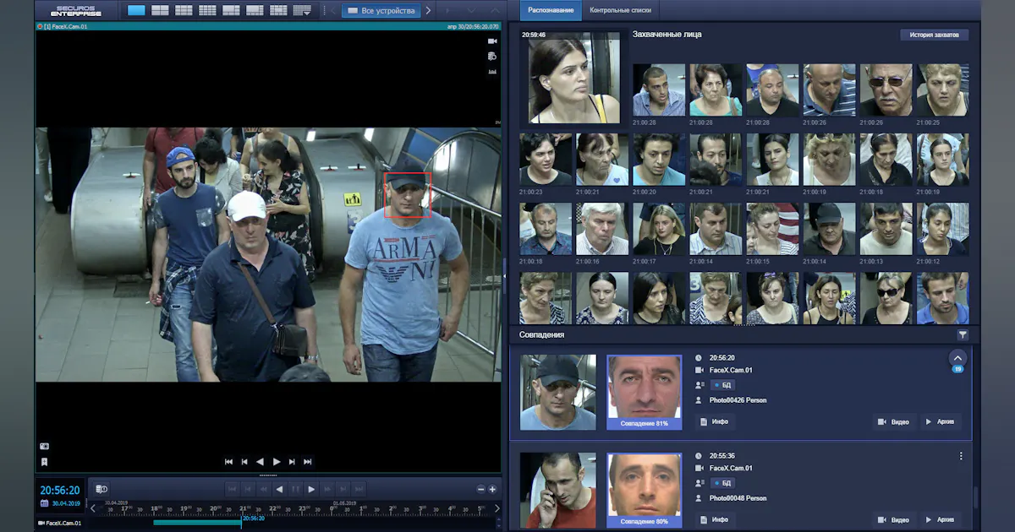Open the layout grid dropdown with arrow
The image size is (1015, 532).
click(x=302, y=10)
